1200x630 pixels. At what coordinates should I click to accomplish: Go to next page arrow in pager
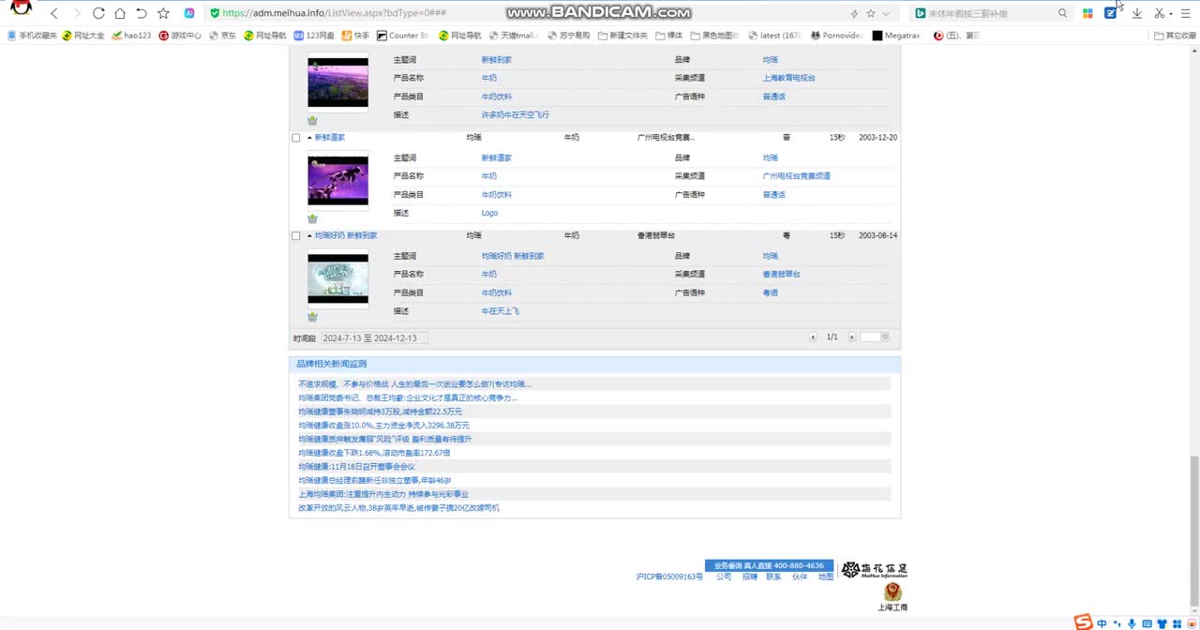pos(851,337)
